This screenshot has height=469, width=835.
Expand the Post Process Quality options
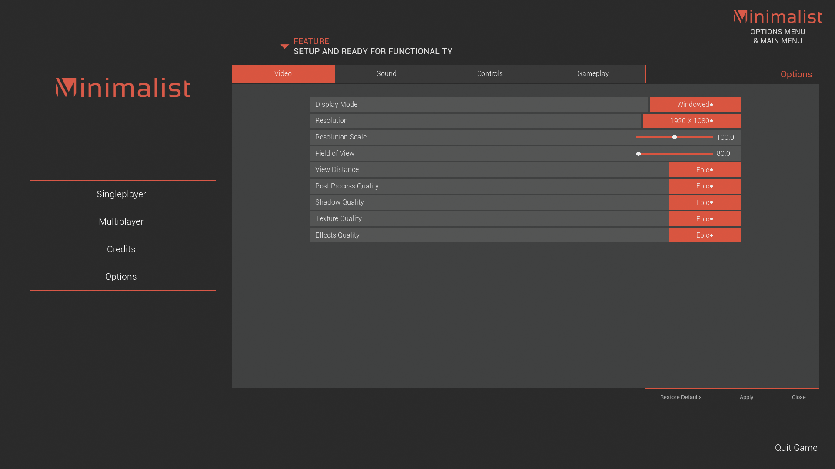click(705, 185)
